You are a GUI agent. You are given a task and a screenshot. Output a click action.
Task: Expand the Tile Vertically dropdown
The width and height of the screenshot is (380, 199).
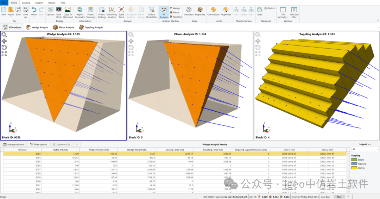(x=283, y=12)
